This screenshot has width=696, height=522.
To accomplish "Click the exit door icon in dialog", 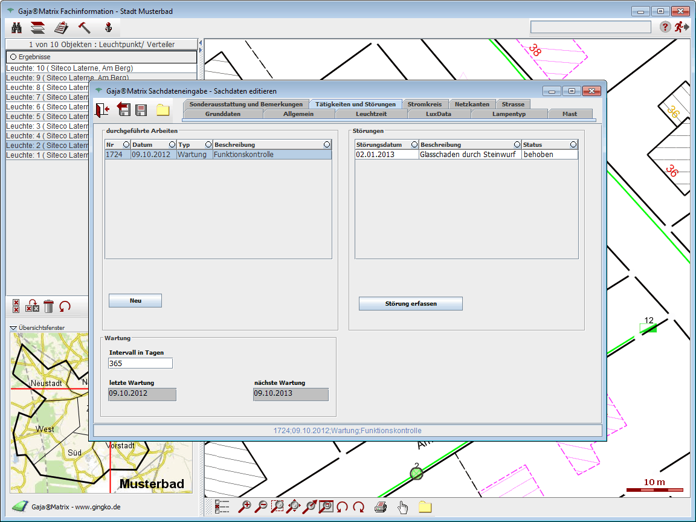I will click(x=102, y=109).
